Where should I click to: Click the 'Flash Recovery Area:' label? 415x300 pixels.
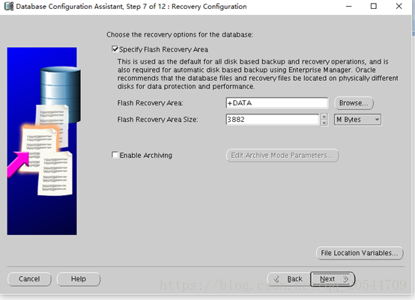click(x=150, y=103)
